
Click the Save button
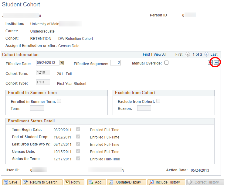tap(12, 182)
